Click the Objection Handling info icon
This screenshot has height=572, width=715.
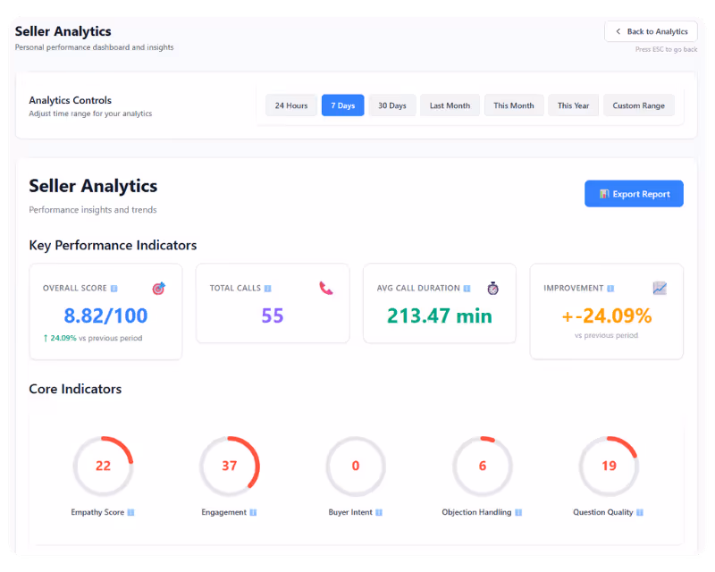(518, 512)
